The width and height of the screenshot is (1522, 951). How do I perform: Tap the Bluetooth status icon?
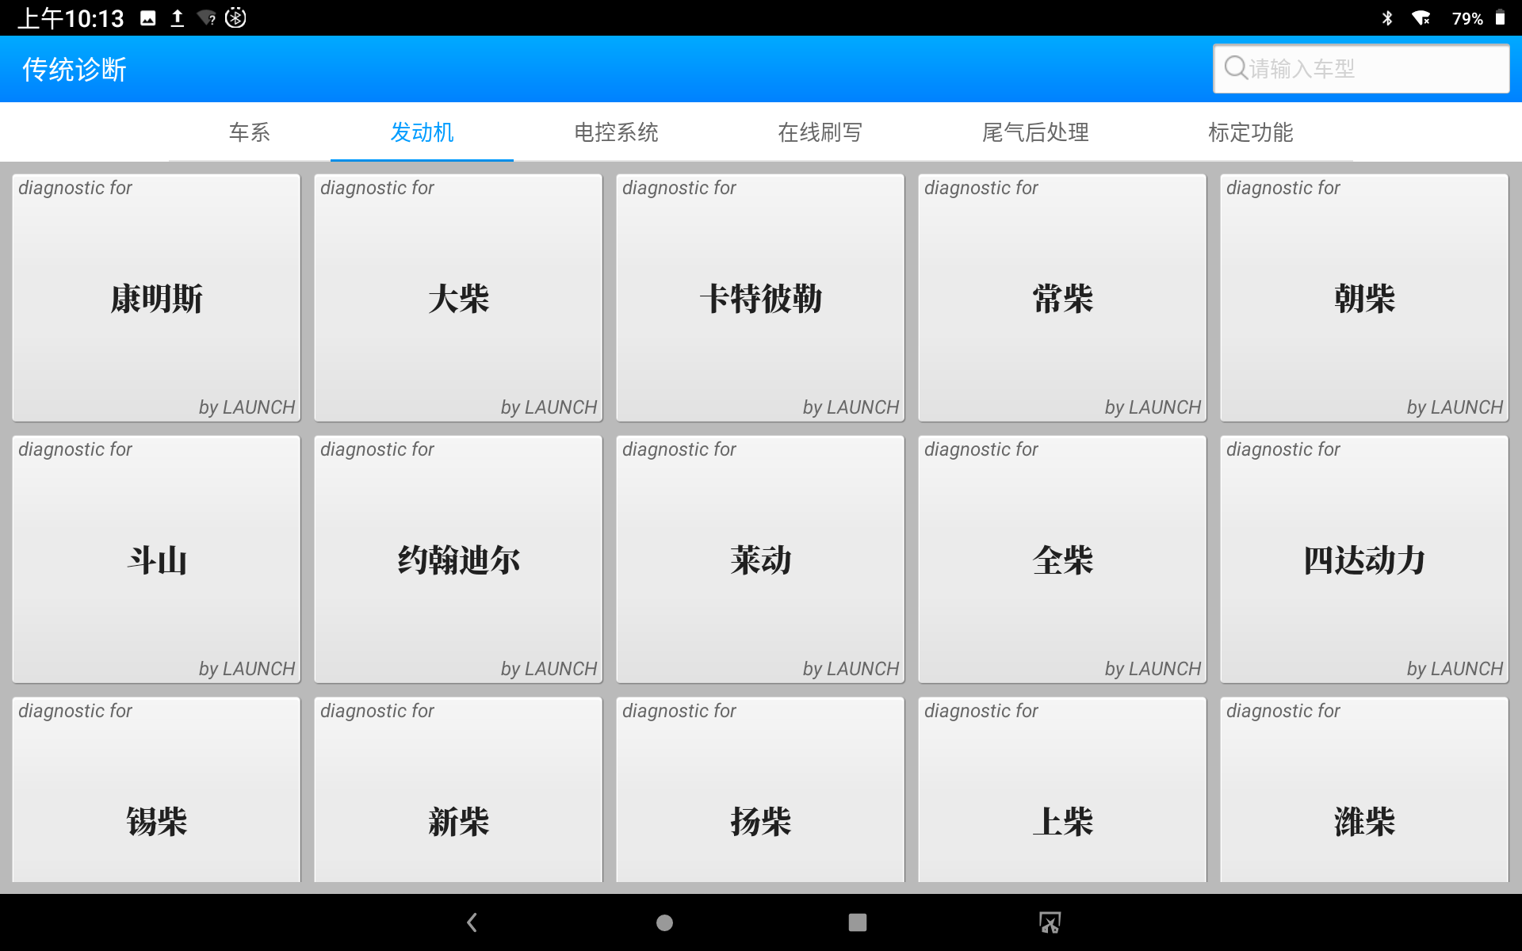[x=1387, y=18]
